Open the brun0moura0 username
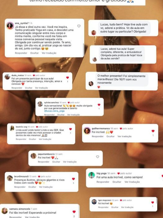 coord(21,177)
